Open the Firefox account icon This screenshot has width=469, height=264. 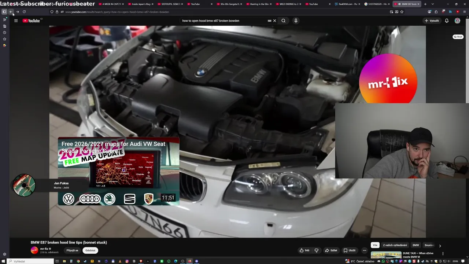pos(429,12)
